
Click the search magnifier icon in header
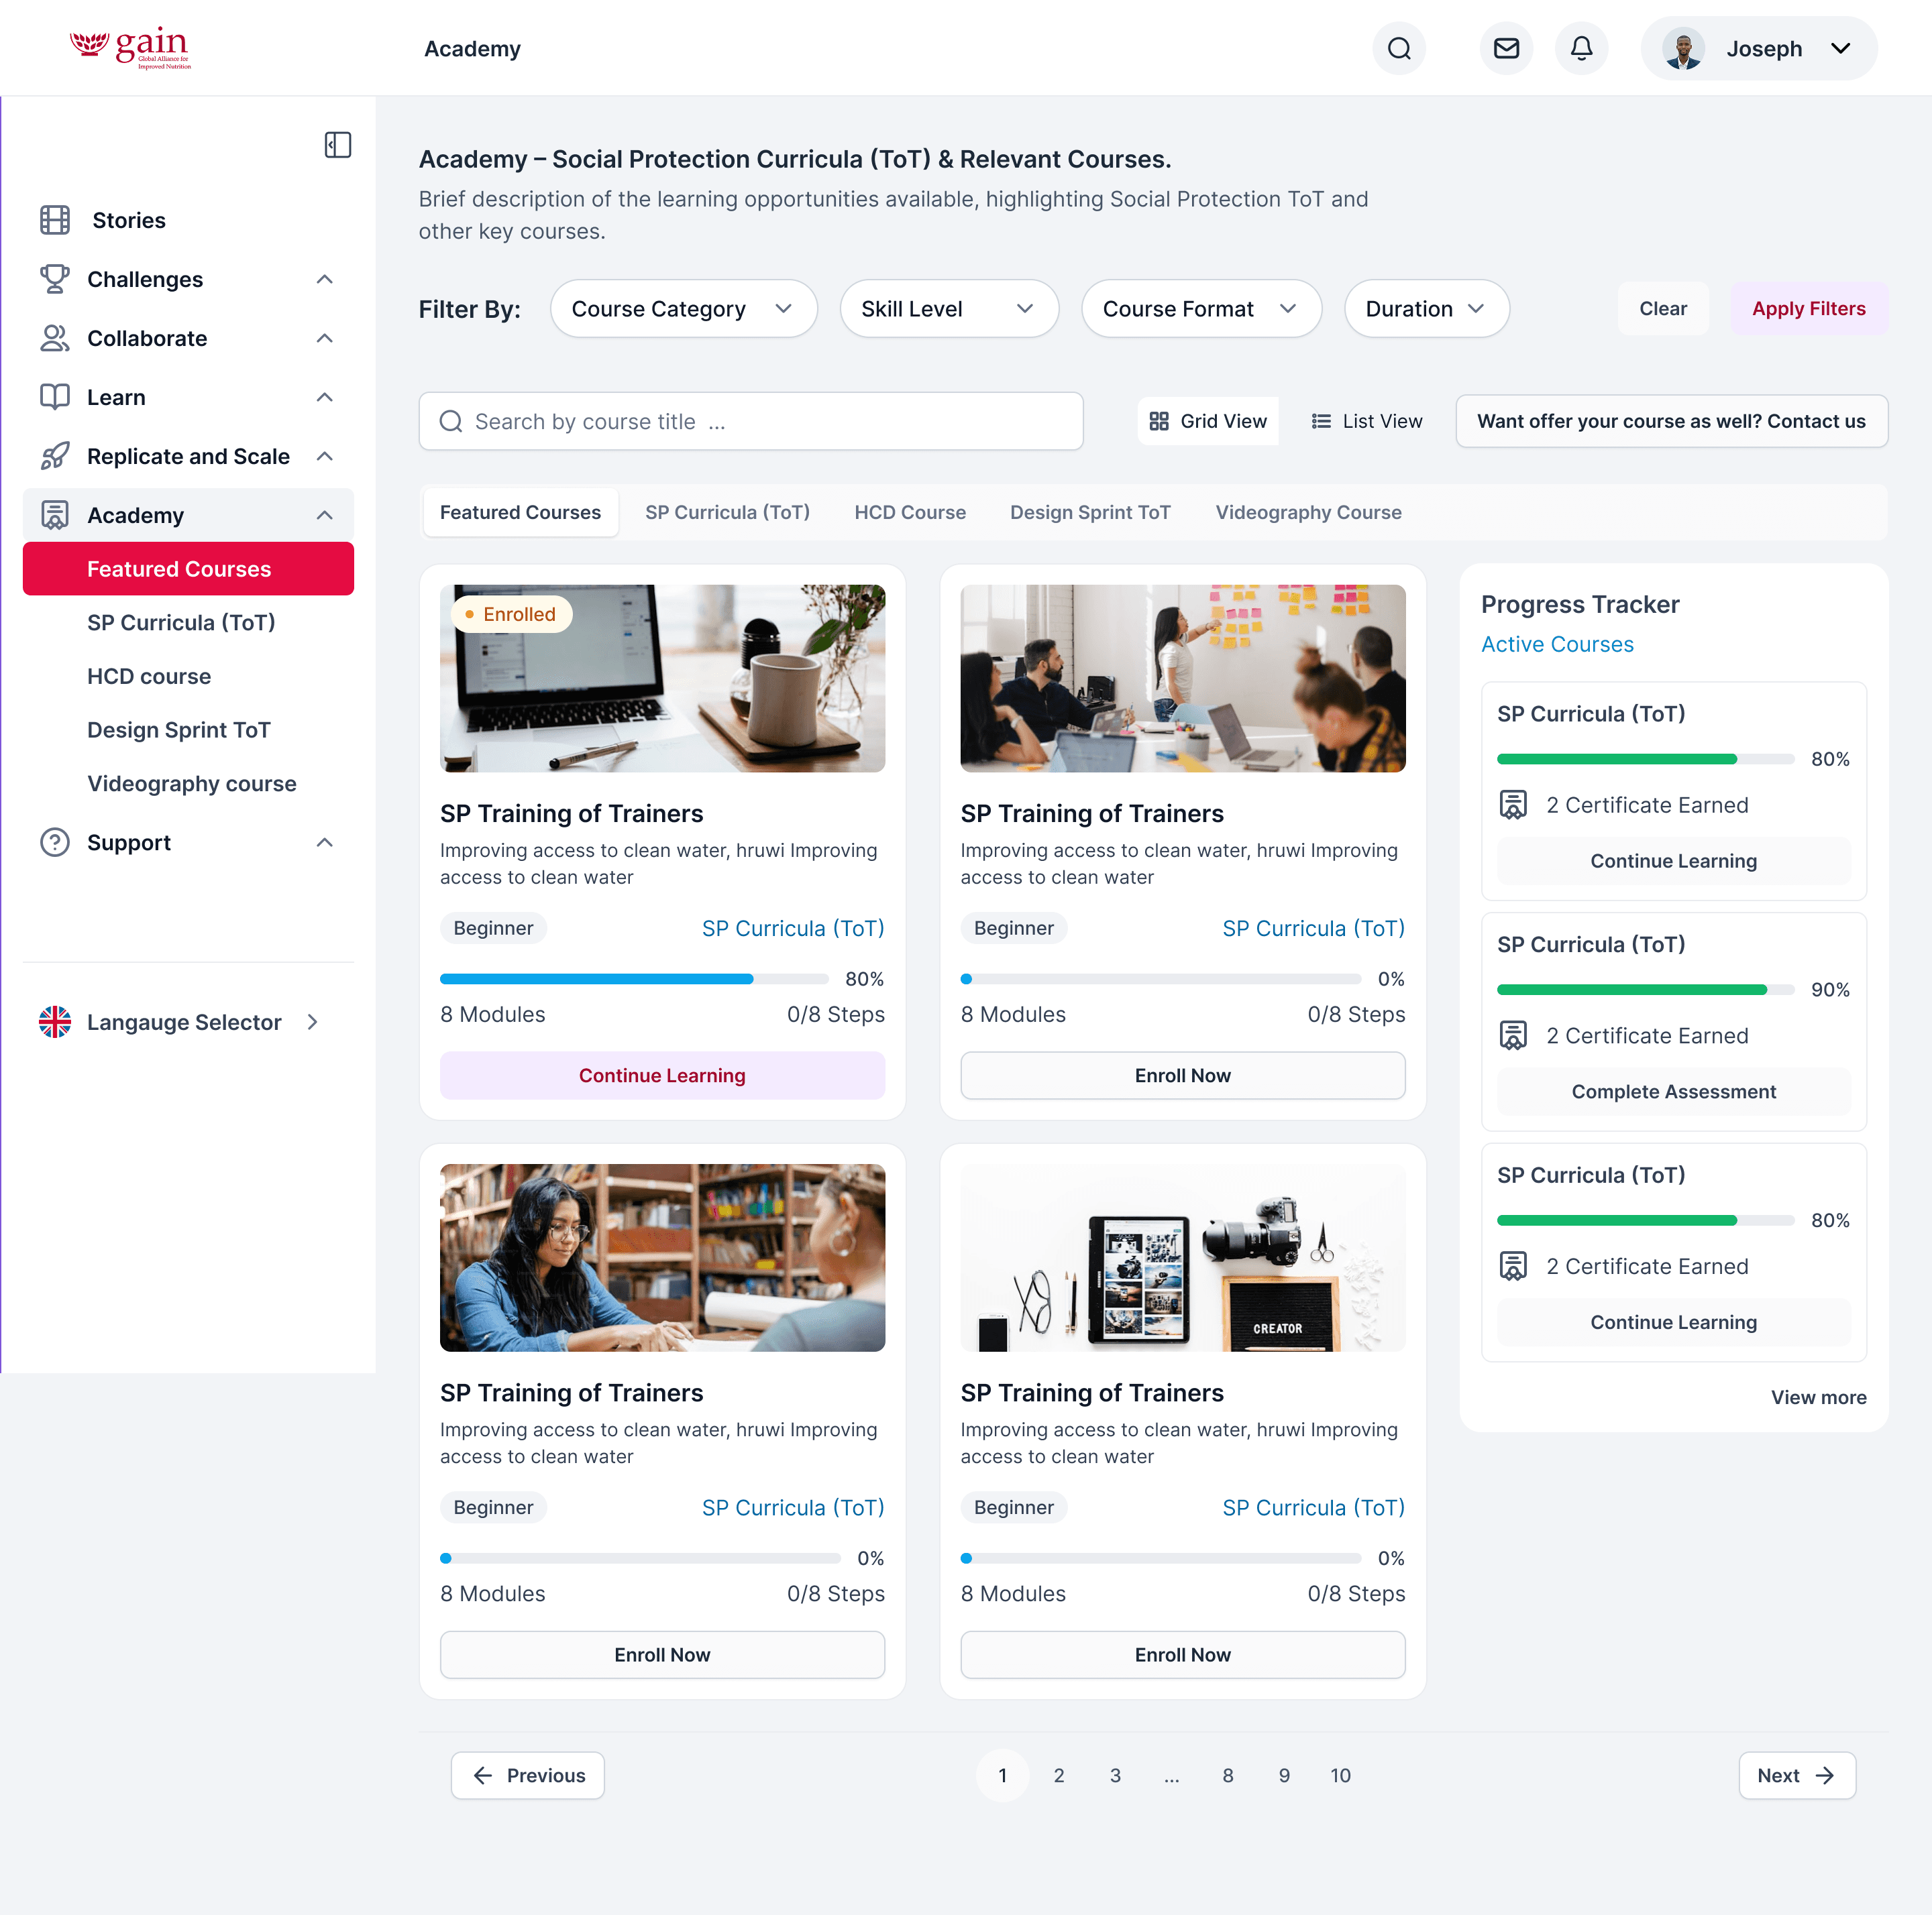pos(1399,48)
